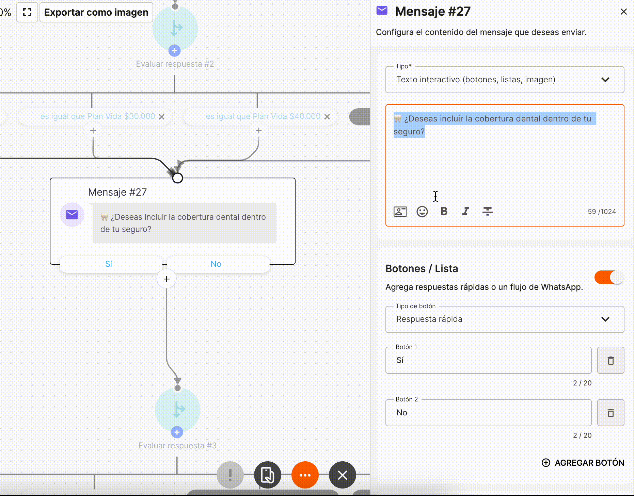Expand the Tipo de botón dropdown
The height and width of the screenshot is (496, 634).
(x=505, y=319)
